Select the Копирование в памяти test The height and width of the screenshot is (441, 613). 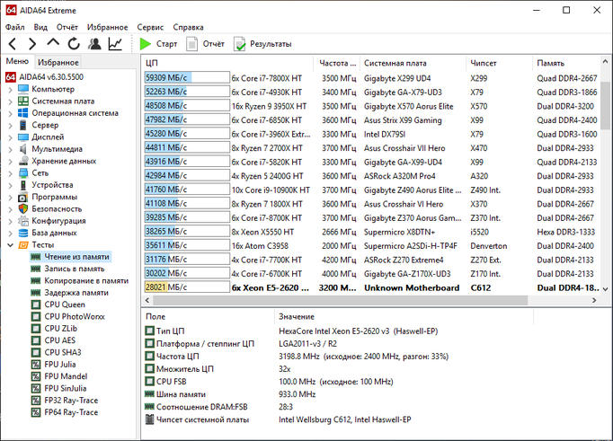point(86,281)
